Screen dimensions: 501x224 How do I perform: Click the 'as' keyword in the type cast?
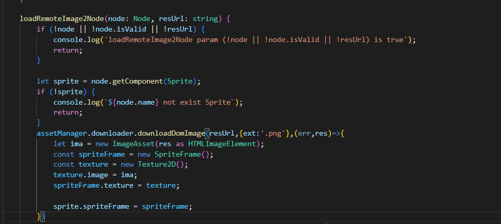click(180, 144)
